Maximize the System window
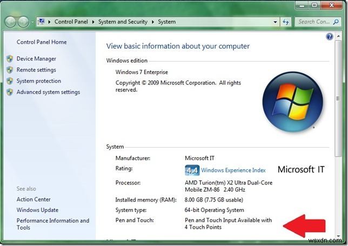Image resolution: width=348 pixels, height=246 pixels. (x=314, y=5)
